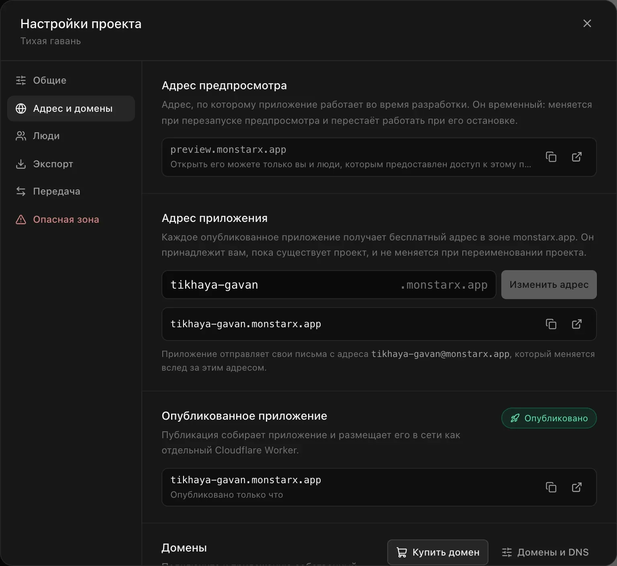
Task: Click the Адрес приложения heading
Action: coord(215,218)
